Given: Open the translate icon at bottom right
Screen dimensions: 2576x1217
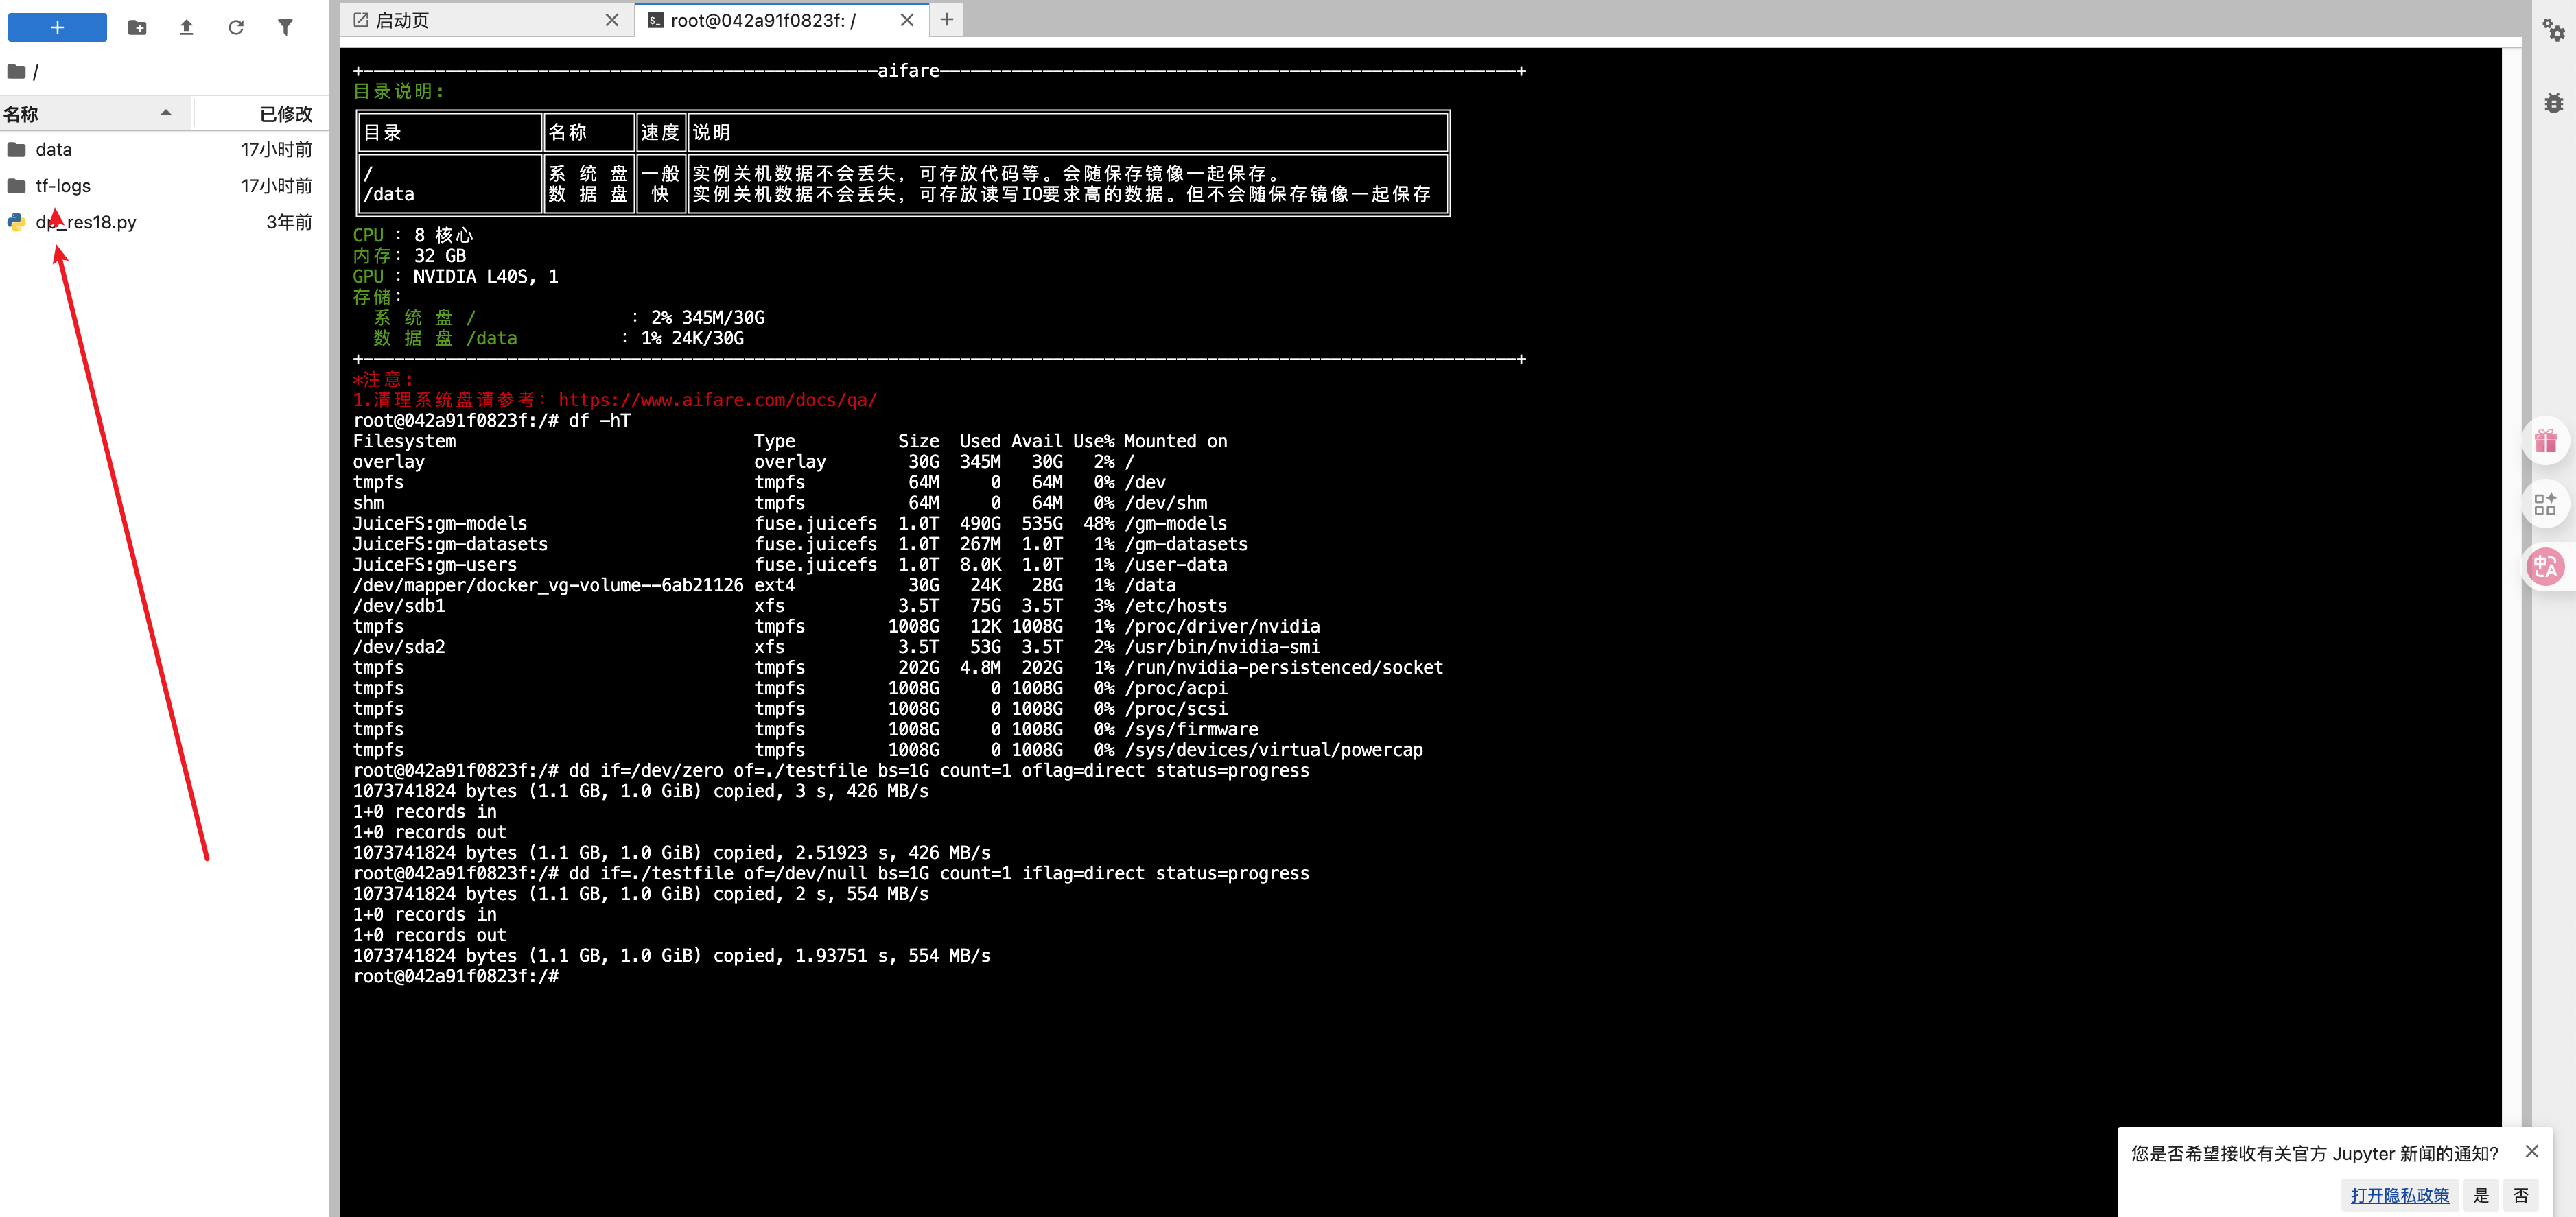Looking at the screenshot, I should (2547, 566).
